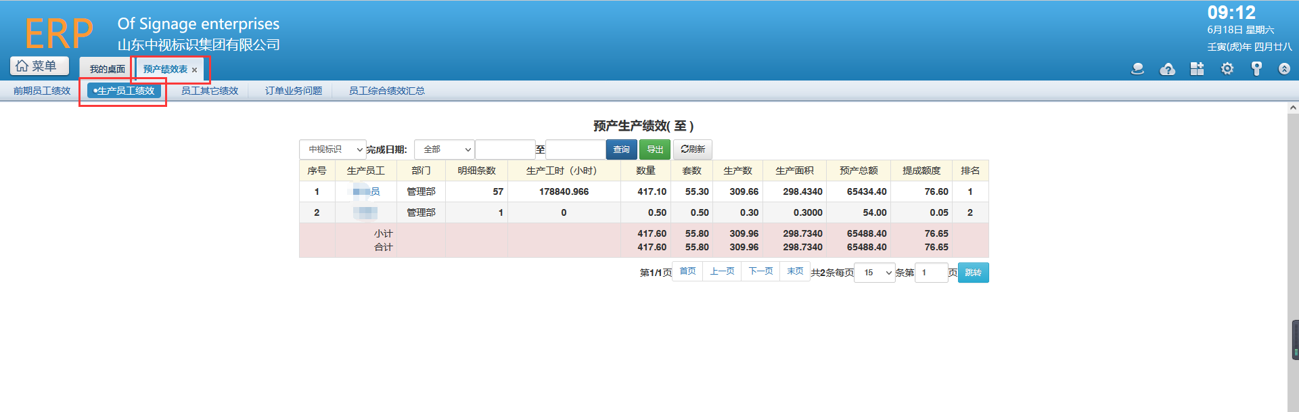Click the 小计 subtotal label
The image size is (1299, 412).
click(383, 233)
